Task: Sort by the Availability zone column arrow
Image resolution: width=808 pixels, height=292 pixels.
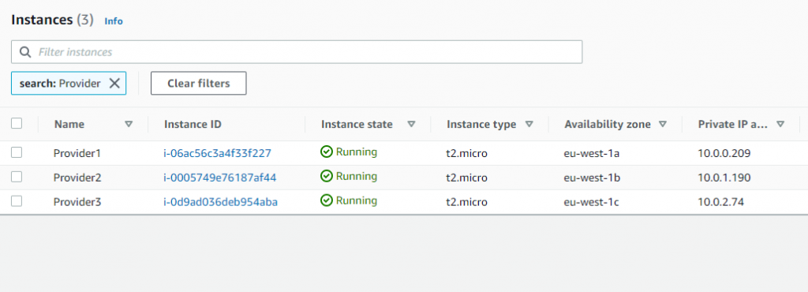Action: click(663, 124)
